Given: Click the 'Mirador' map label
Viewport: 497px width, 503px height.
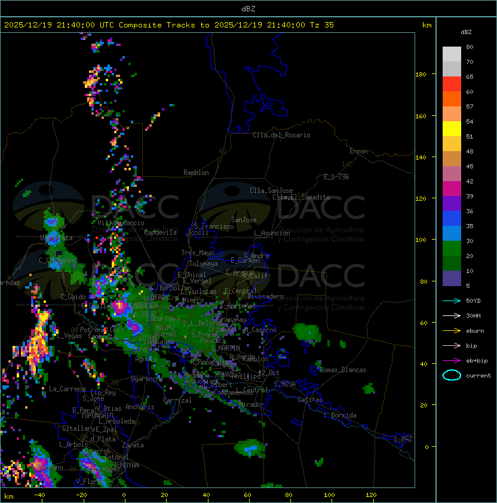Looking at the screenshot, I should [x=252, y=404].
